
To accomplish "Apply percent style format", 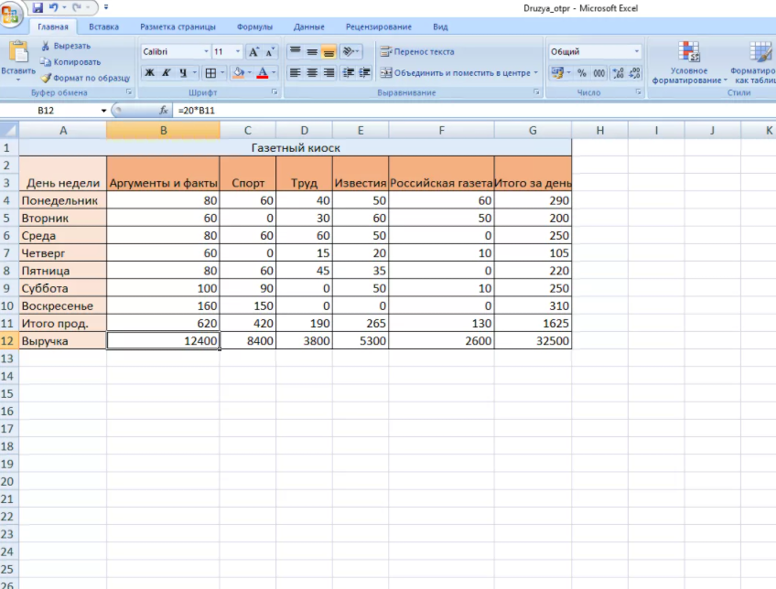I will [x=582, y=73].
